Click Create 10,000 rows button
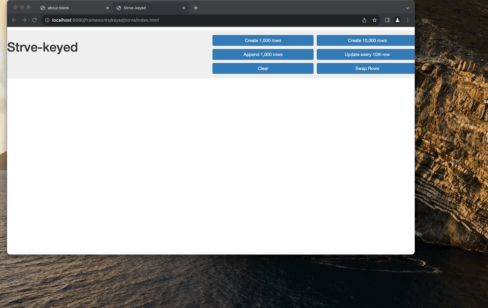 point(366,40)
